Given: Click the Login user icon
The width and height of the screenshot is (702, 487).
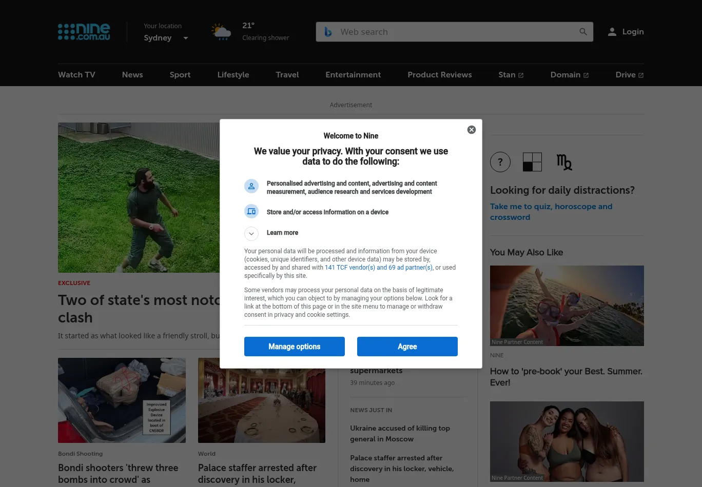Looking at the screenshot, I should point(612,32).
